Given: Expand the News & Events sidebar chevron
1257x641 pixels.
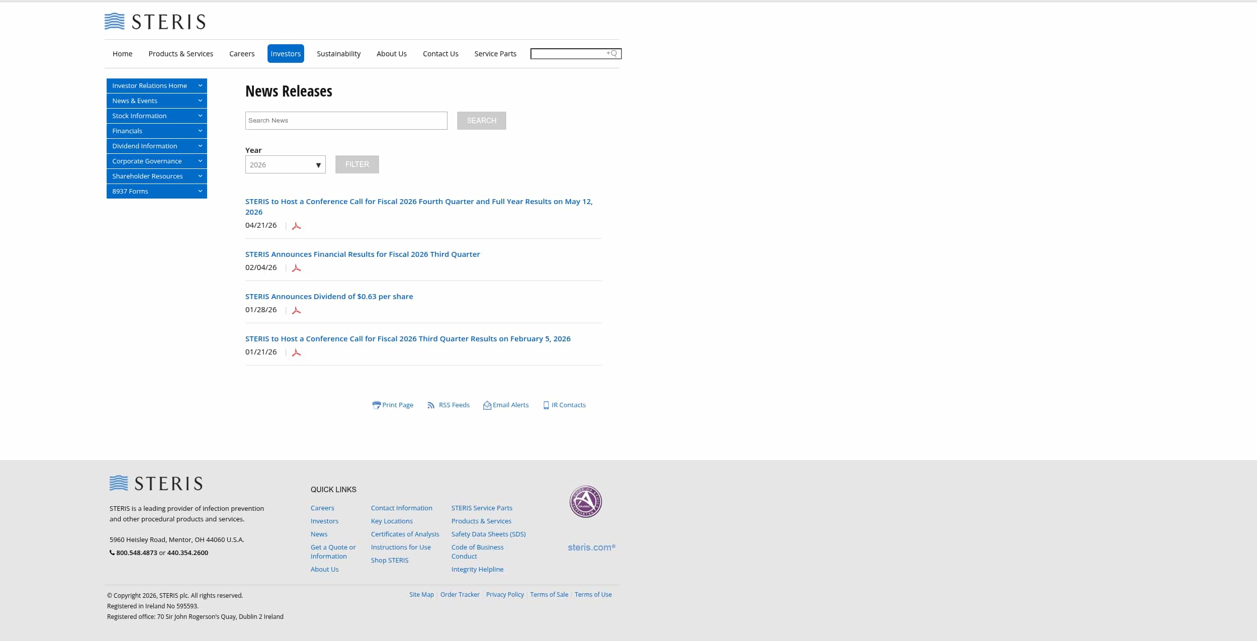Looking at the screenshot, I should [200, 101].
